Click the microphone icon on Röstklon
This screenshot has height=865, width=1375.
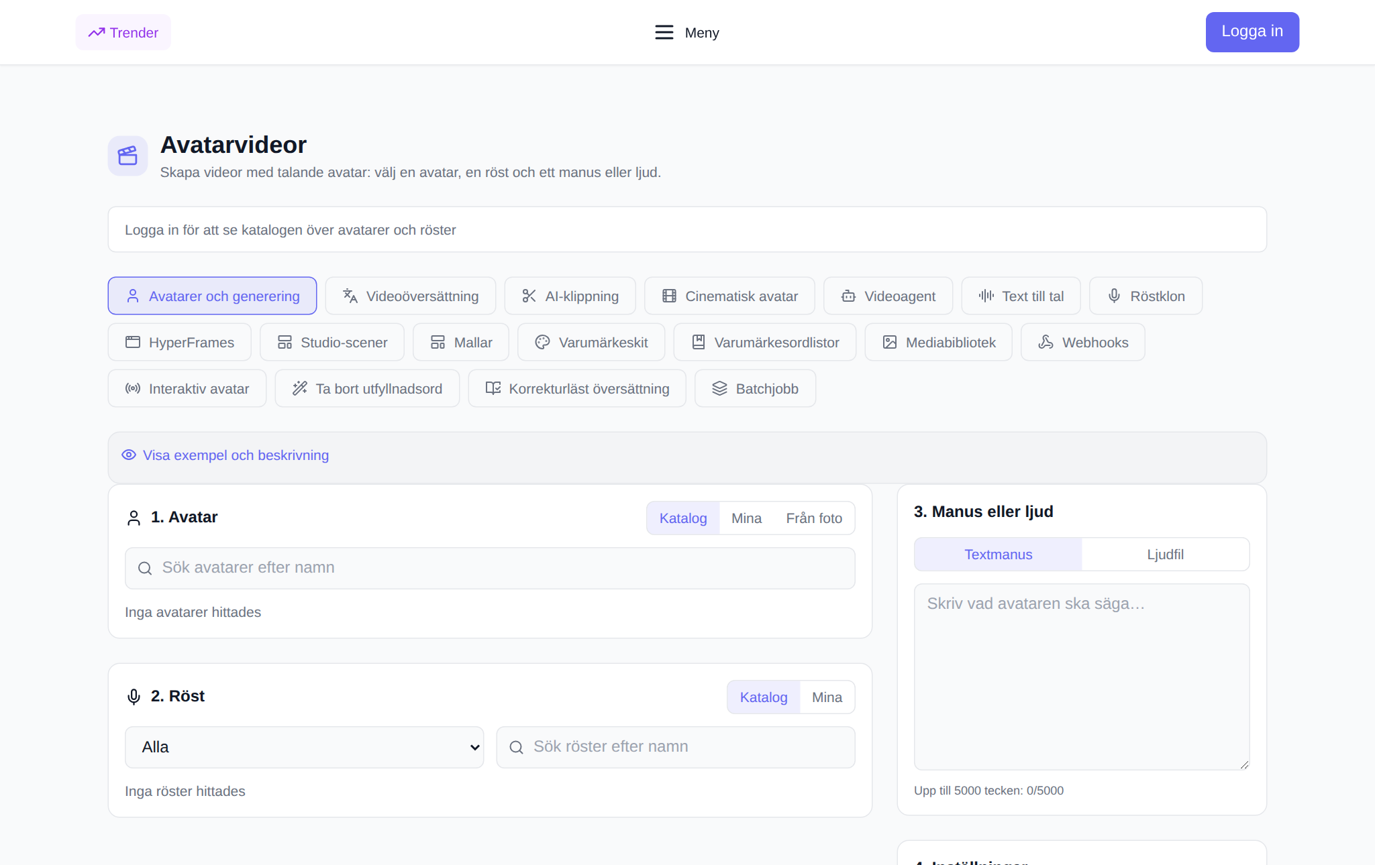(x=1114, y=296)
